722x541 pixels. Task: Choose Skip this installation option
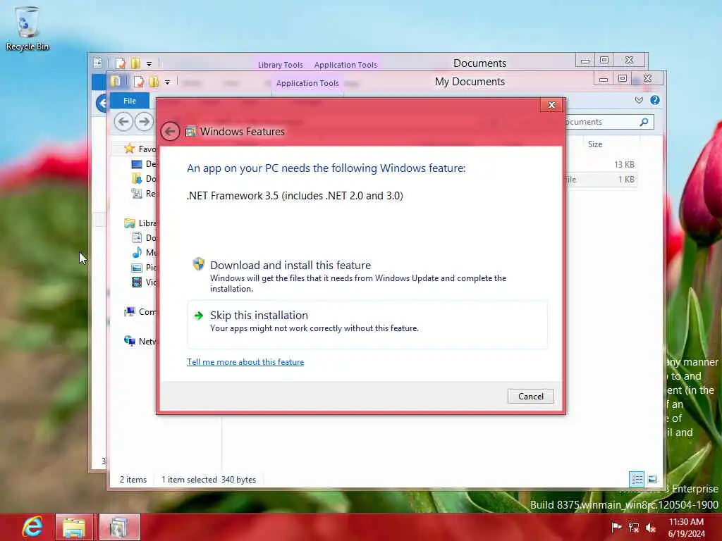pyautogui.click(x=367, y=324)
